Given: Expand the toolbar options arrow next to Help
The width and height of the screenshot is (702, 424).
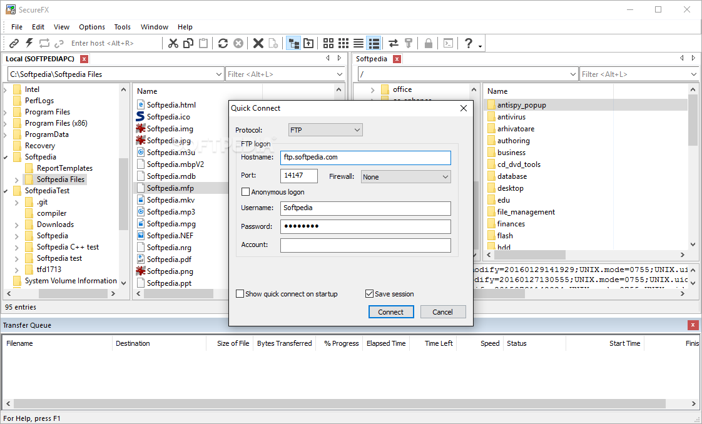Looking at the screenshot, I should (480, 46).
